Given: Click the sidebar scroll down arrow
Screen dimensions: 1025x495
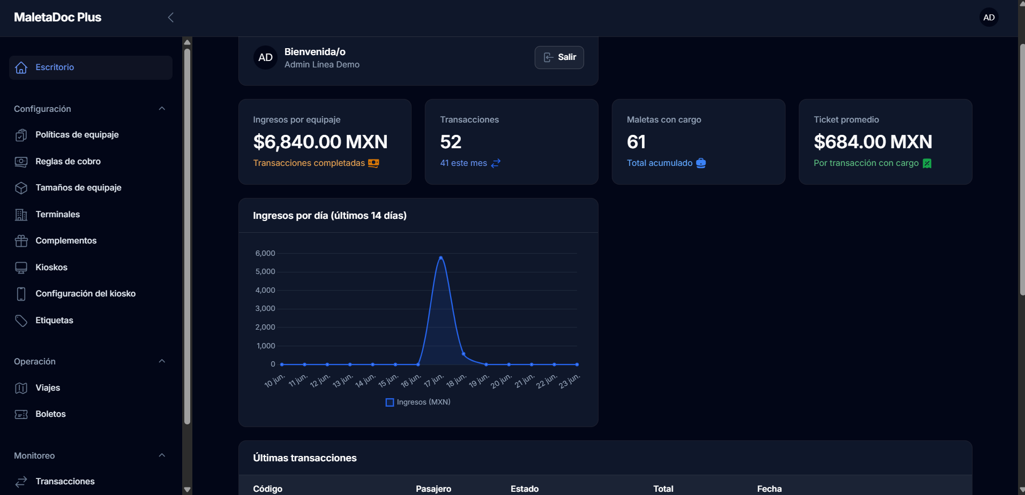Looking at the screenshot, I should coord(187,489).
